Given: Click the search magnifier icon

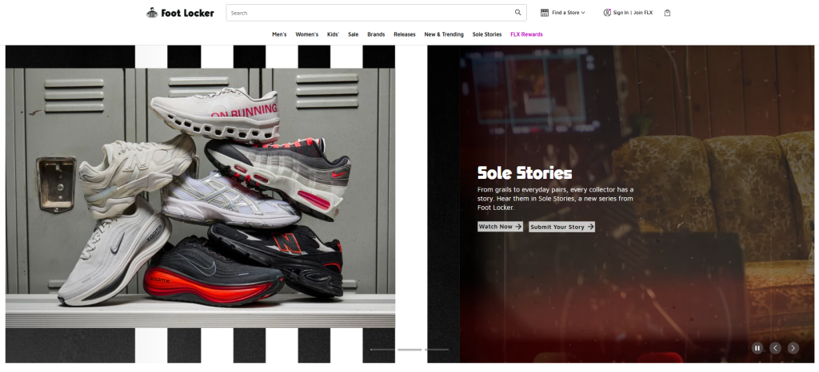Looking at the screenshot, I should tap(517, 13).
